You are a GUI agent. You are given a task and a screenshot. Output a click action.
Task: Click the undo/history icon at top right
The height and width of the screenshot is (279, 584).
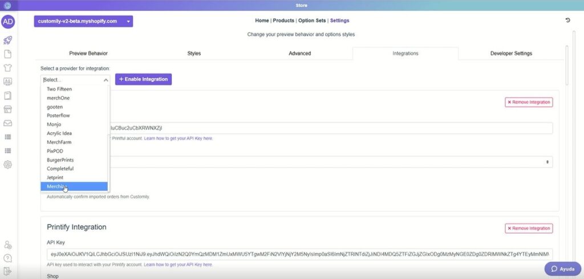tap(567, 20)
